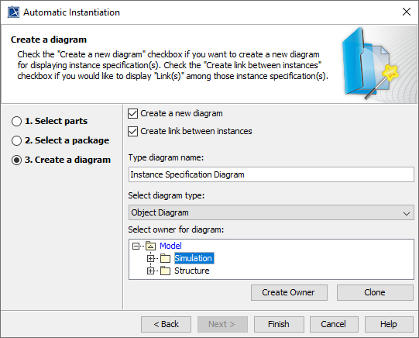Click the Finish button
The image size is (419, 338).
point(279,324)
